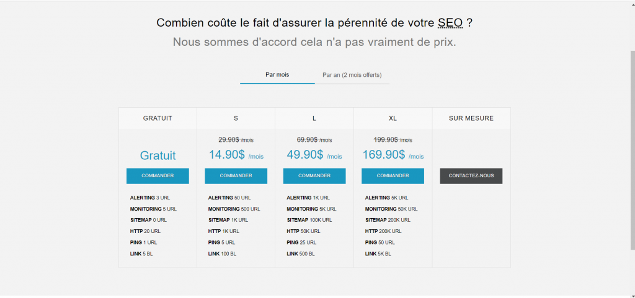Click the 49.90$ price of L plan
The height and width of the screenshot is (298, 635).
click(305, 155)
